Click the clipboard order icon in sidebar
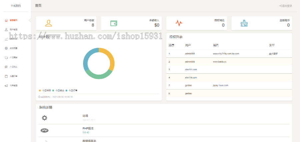This screenshot has width=300, height=142. click(x=6, y=76)
